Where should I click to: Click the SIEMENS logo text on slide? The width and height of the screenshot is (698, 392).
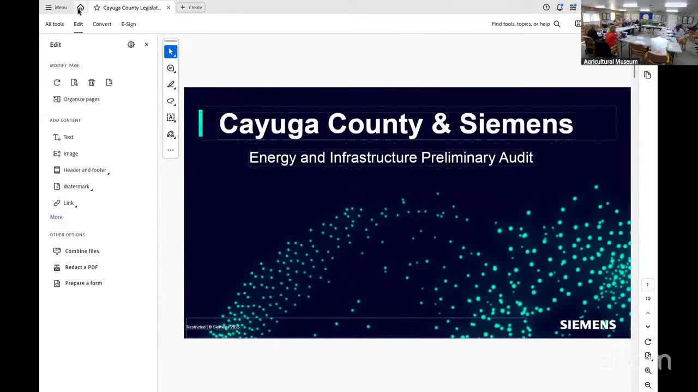tap(588, 325)
